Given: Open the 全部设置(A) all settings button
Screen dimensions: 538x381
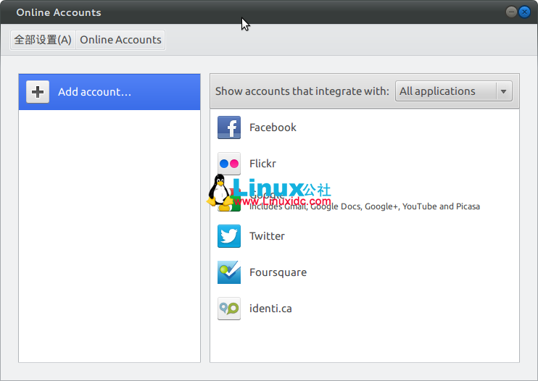Looking at the screenshot, I should click(43, 40).
